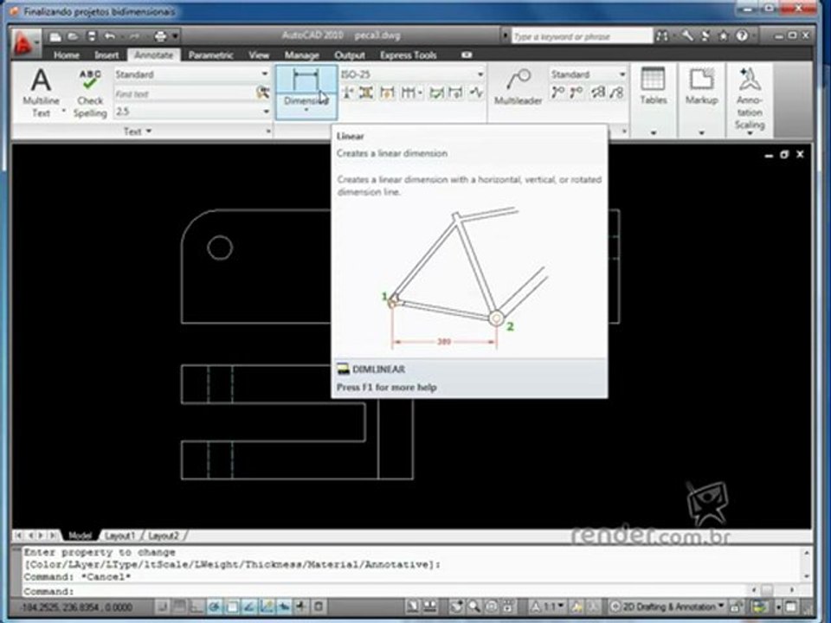Click the Redo arrow icon
The width and height of the screenshot is (831, 623).
click(133, 36)
